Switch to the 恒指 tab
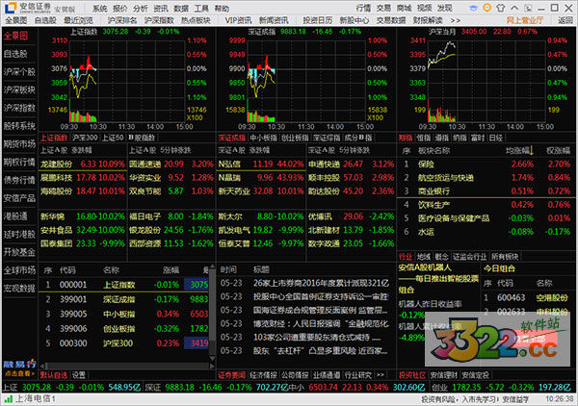Screen dimensions: 578x406 click(423, 138)
